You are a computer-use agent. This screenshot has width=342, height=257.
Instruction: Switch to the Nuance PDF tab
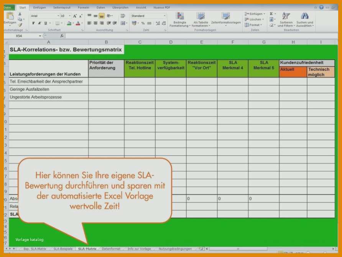(x=162, y=7)
